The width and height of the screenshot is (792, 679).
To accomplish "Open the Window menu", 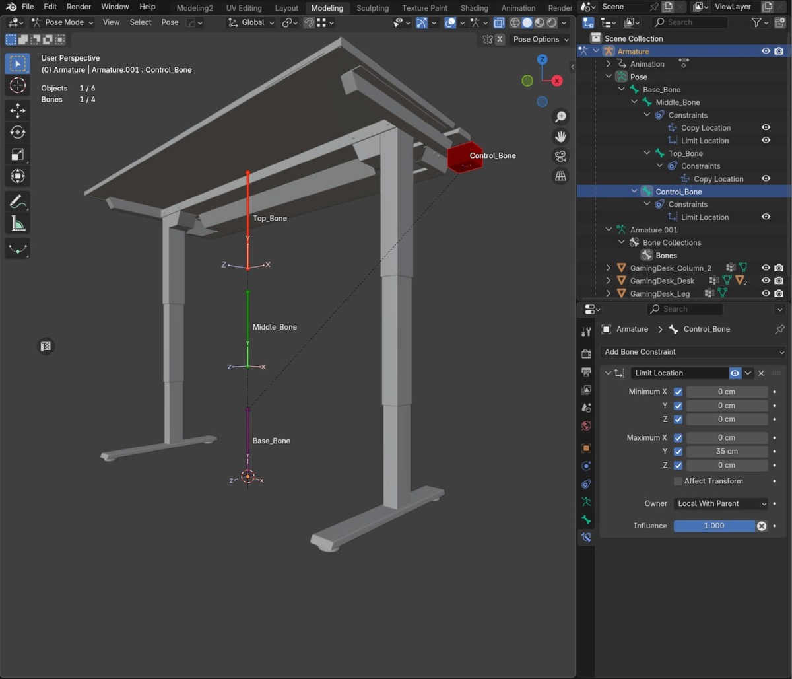I will pos(115,7).
